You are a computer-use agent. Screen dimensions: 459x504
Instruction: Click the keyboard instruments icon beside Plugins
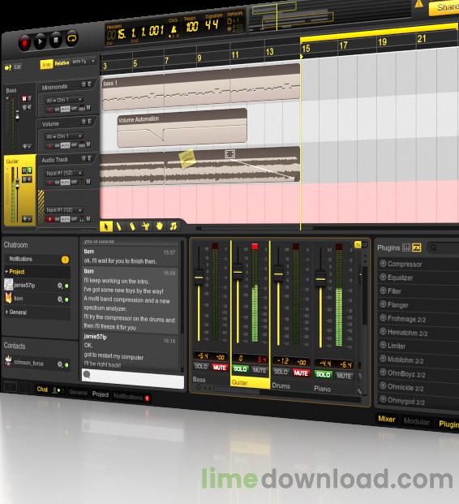pyautogui.click(x=406, y=248)
